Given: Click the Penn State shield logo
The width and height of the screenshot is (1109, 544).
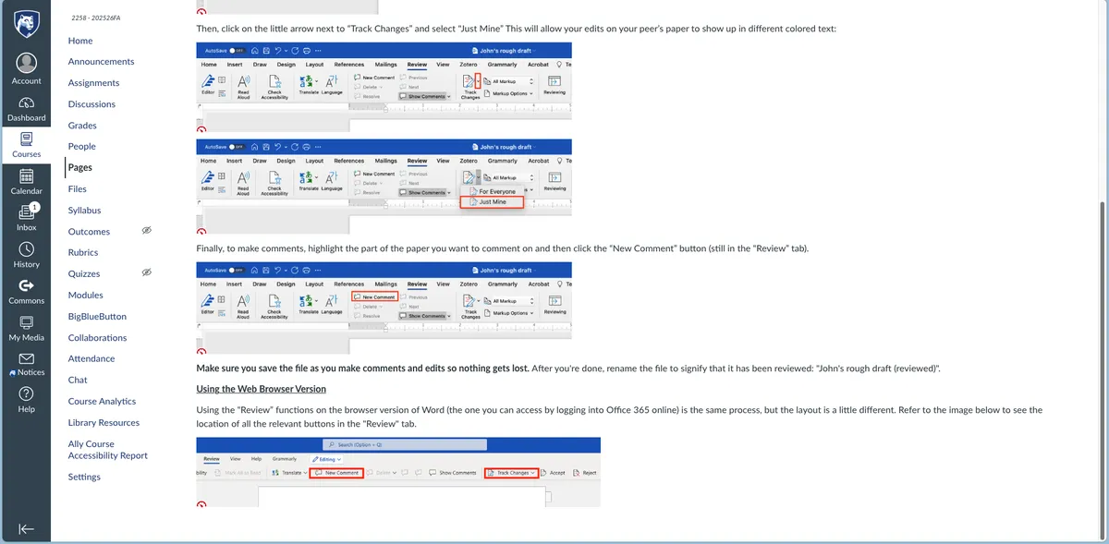Looking at the screenshot, I should [26, 23].
